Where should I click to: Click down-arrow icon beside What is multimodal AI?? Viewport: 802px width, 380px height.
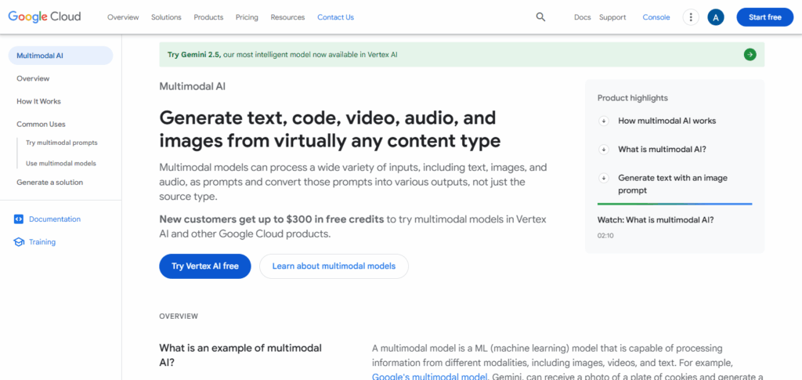point(604,150)
